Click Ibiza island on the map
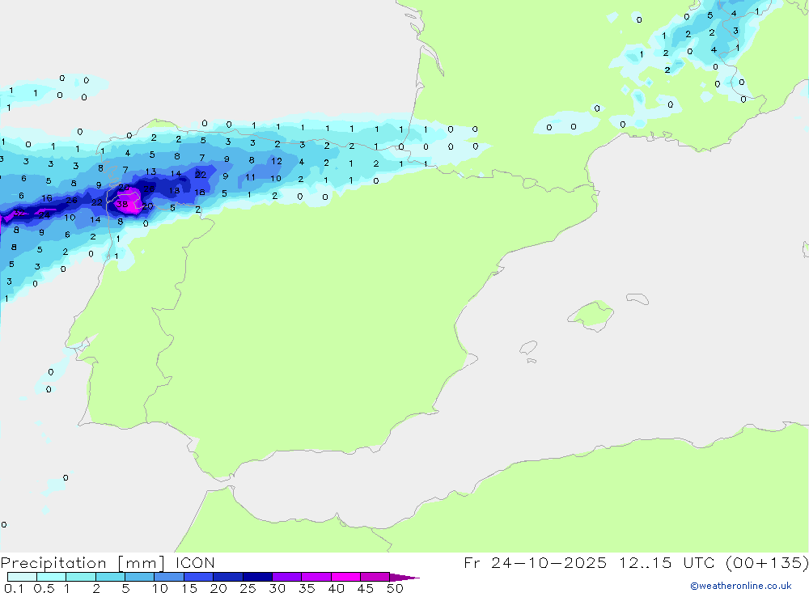Viewport: 809px width, 593px height. (x=528, y=348)
